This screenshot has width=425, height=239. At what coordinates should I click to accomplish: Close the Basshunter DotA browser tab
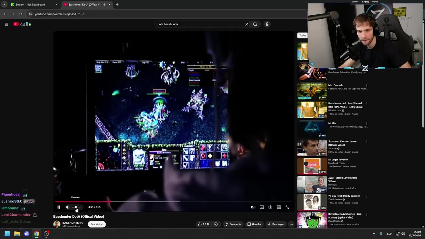pyautogui.click(x=109, y=5)
